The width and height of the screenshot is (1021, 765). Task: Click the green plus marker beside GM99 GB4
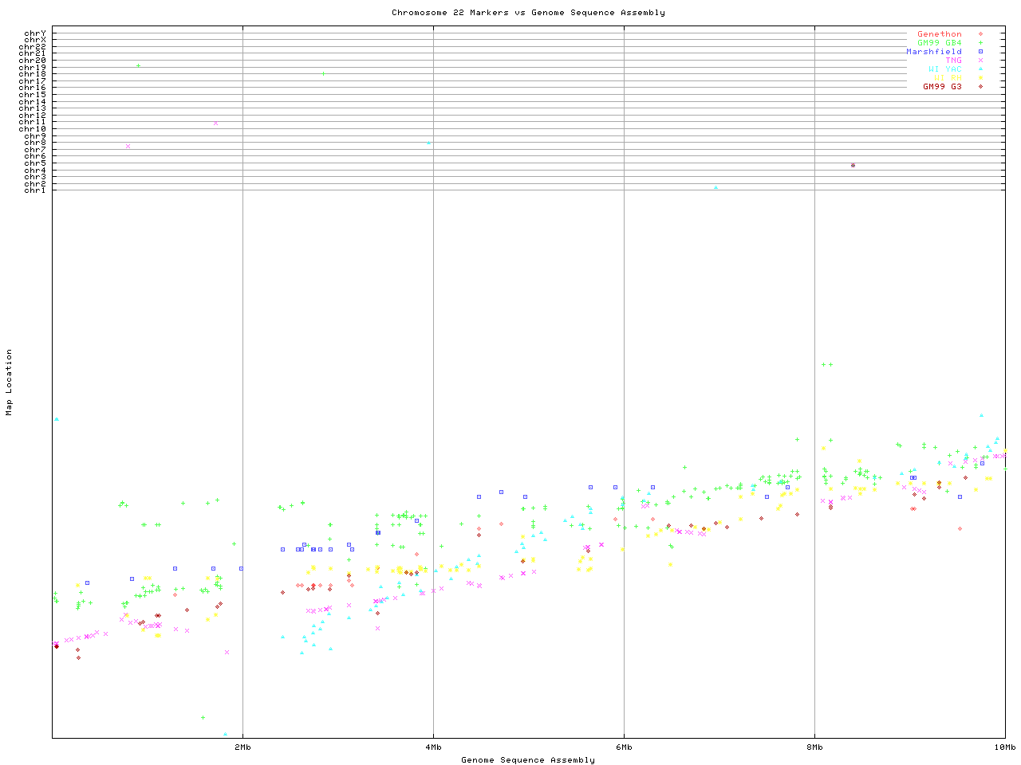980,43
